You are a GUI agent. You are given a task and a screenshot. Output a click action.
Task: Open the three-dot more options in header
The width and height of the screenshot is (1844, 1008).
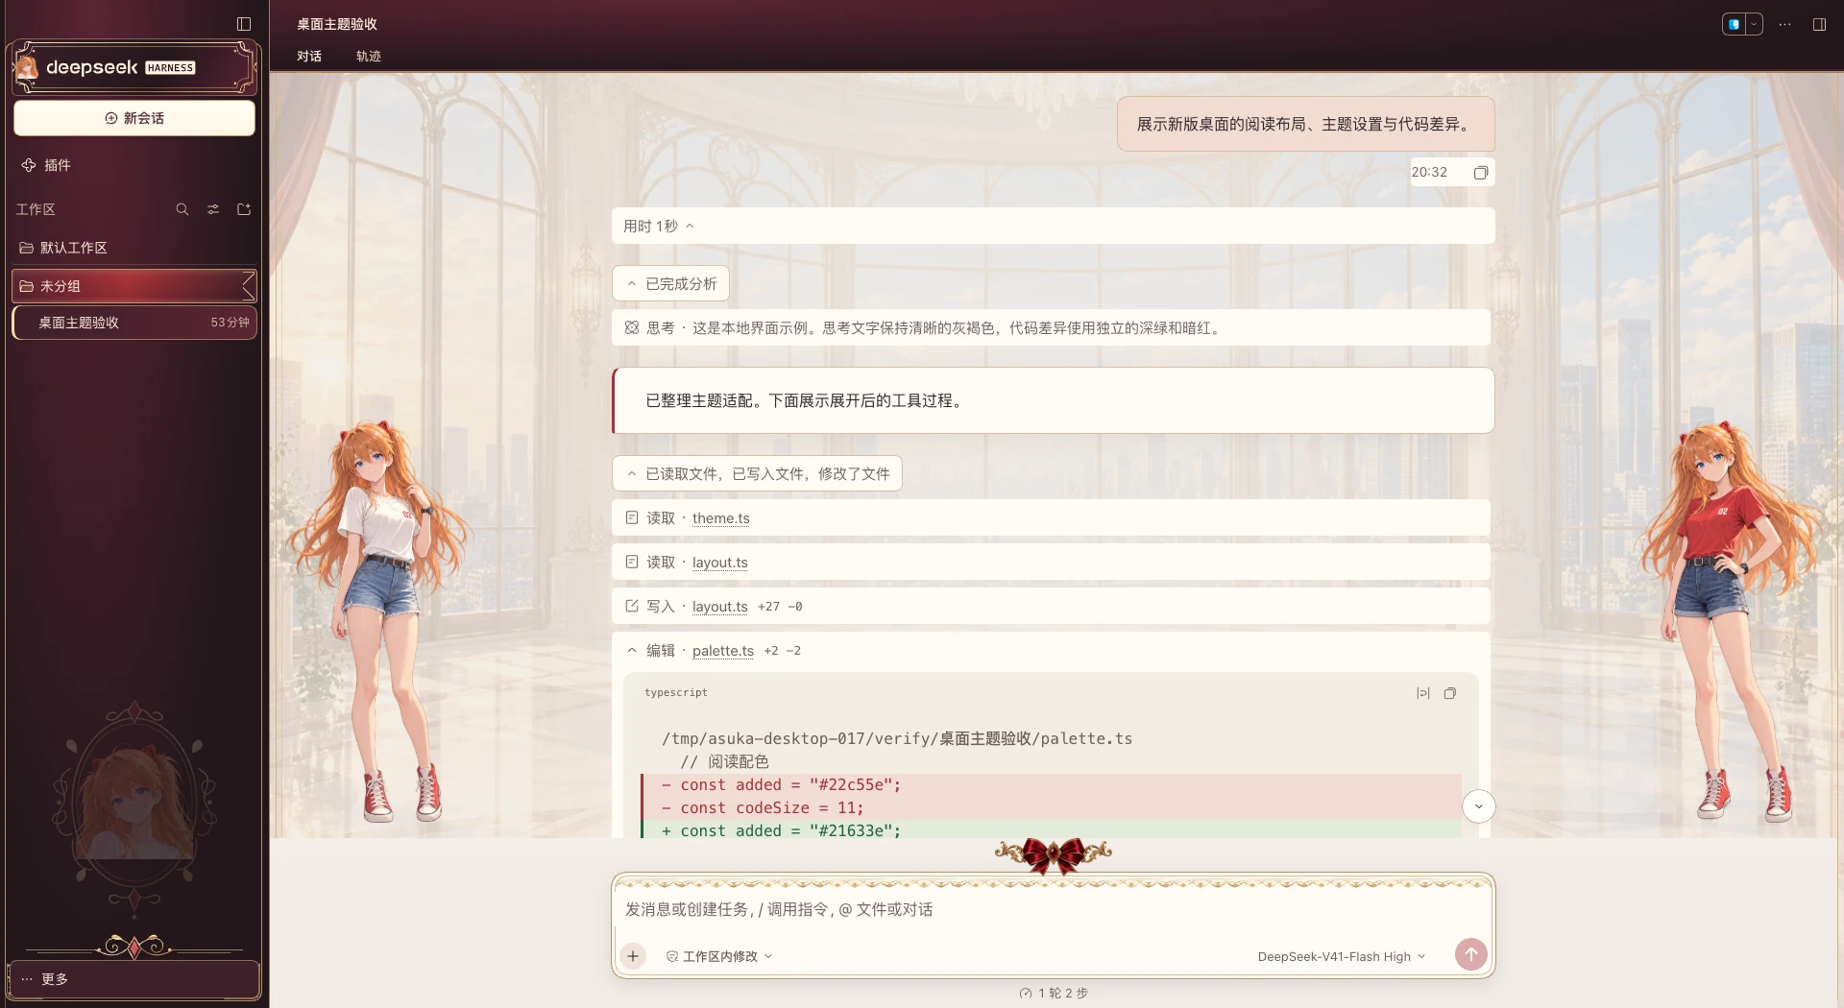pyautogui.click(x=1784, y=24)
